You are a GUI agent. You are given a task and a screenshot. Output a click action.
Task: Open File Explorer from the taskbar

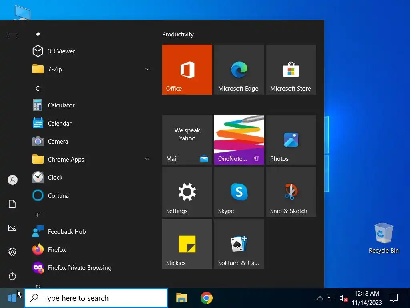pyautogui.click(x=181, y=298)
